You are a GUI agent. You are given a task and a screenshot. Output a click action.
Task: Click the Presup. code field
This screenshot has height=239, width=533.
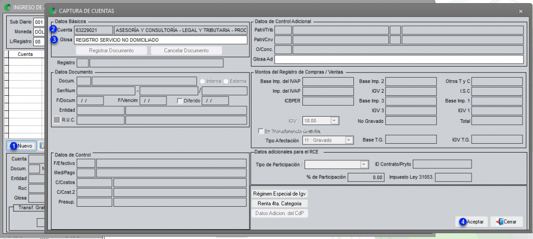click(95, 202)
